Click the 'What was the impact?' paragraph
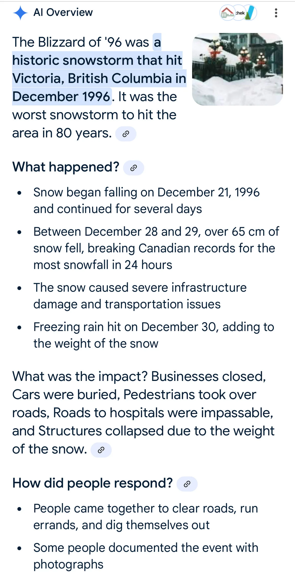The height and width of the screenshot is (574, 295). pyautogui.click(x=143, y=413)
